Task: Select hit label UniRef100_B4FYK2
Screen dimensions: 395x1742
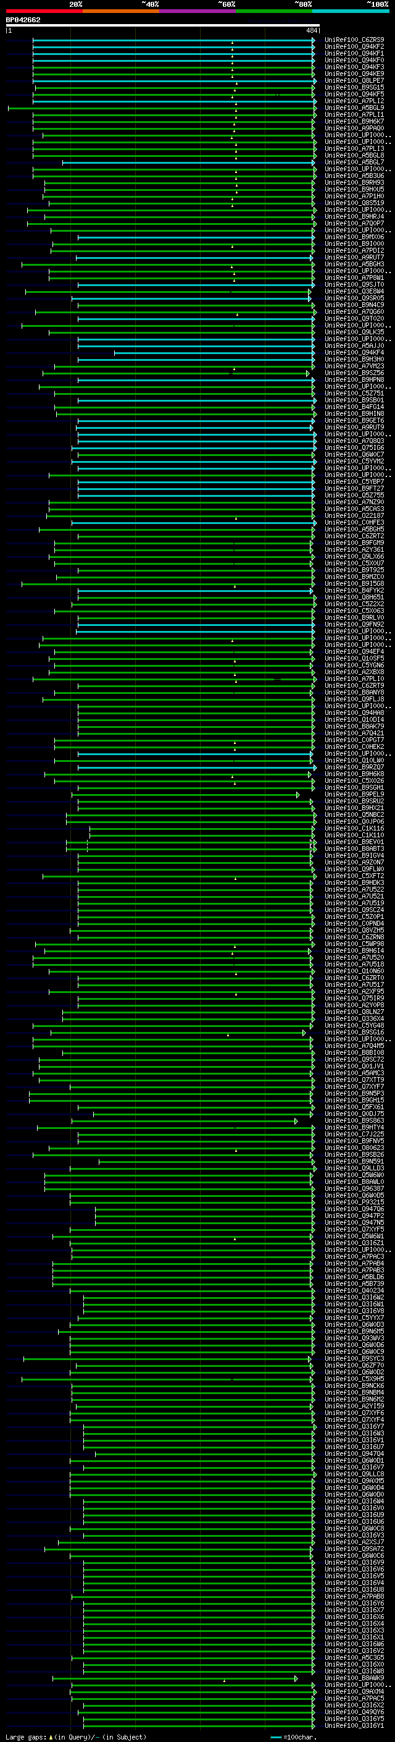Action: pos(354,590)
